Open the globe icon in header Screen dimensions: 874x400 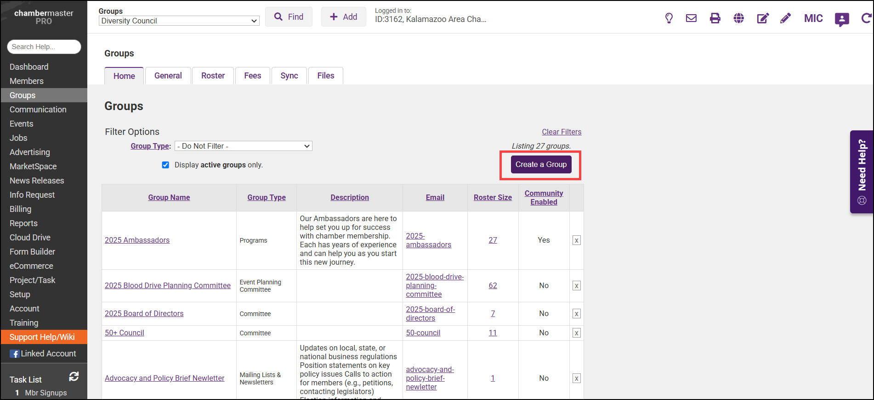click(738, 18)
